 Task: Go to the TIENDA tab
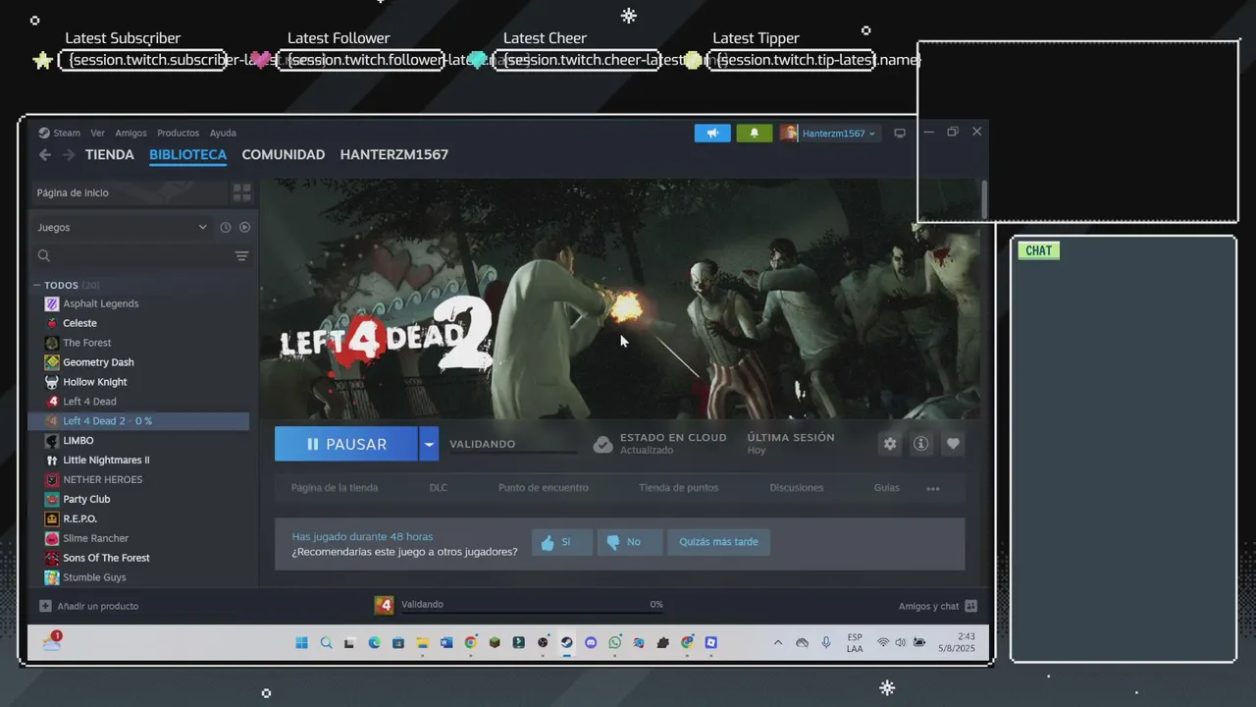pos(110,155)
